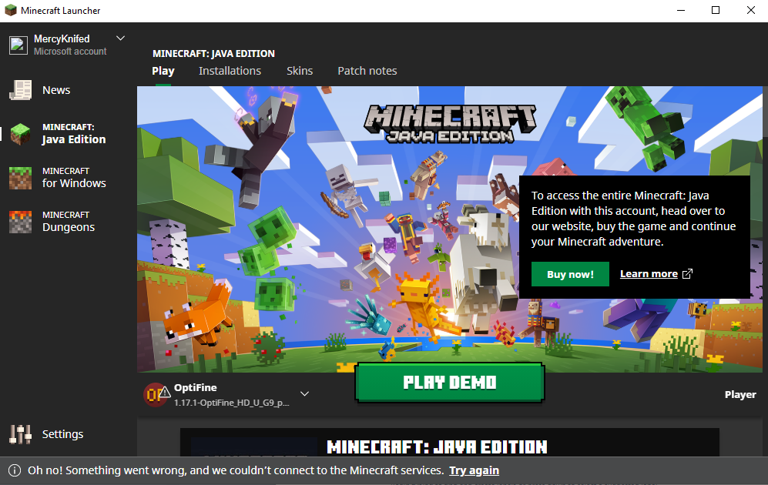Click the info icon in the error bar
This screenshot has width=768, height=485.
(x=15, y=470)
